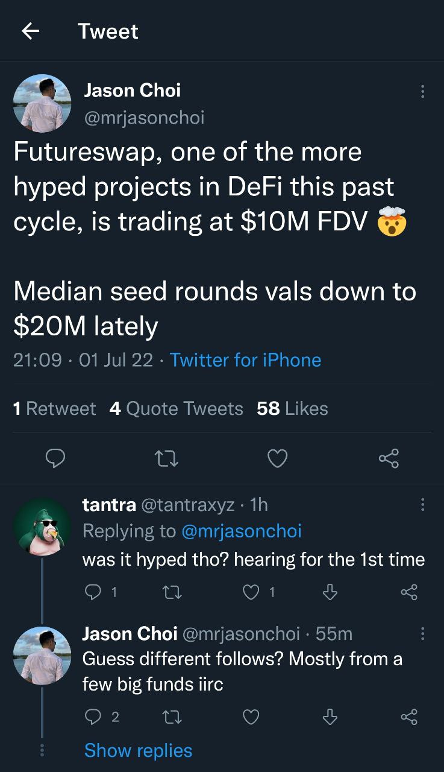Like the main tweet with the heart icon

coord(277,459)
